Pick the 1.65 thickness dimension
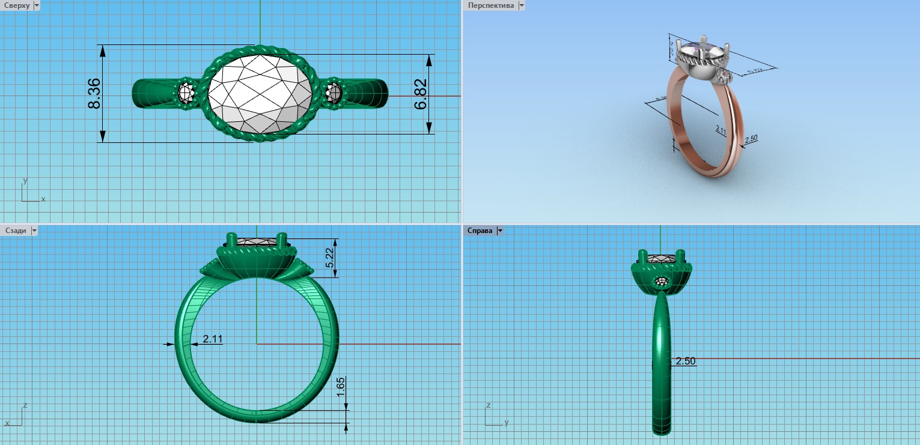Screen dimensions: 920x445 tap(341, 386)
